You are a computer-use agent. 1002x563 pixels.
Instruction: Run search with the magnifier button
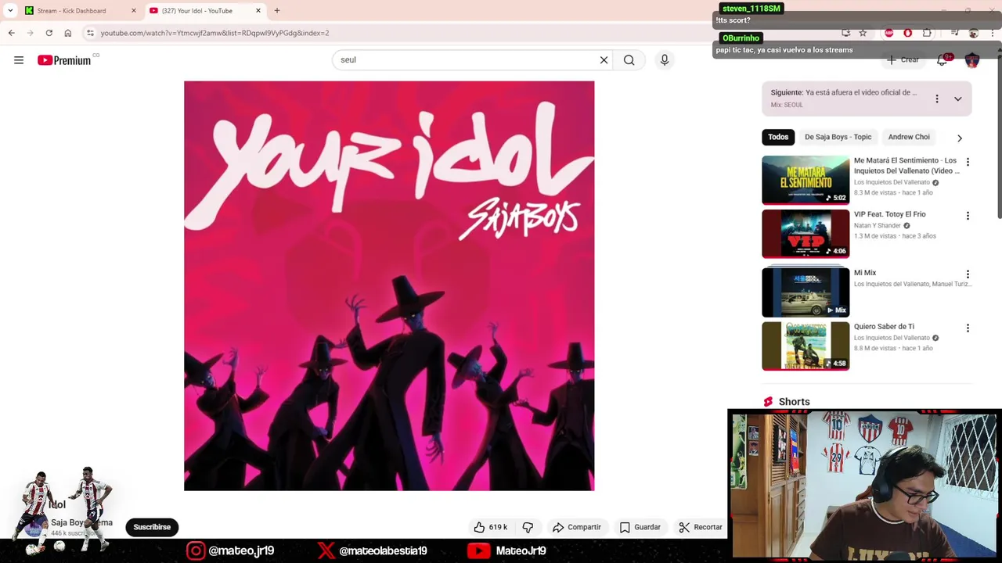(x=629, y=60)
